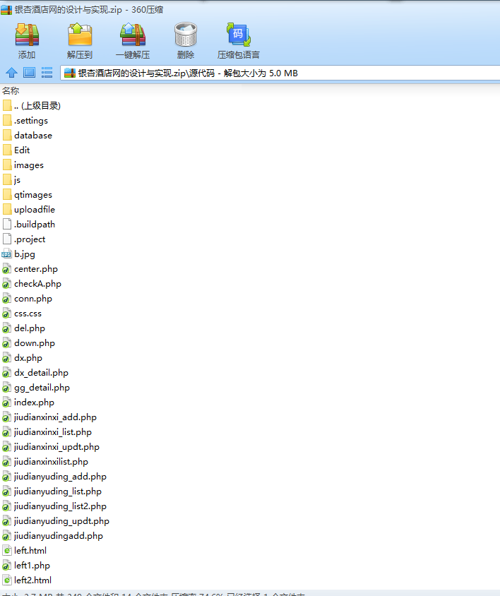Switch to large icon view button
The image size is (500, 596).
pos(29,73)
